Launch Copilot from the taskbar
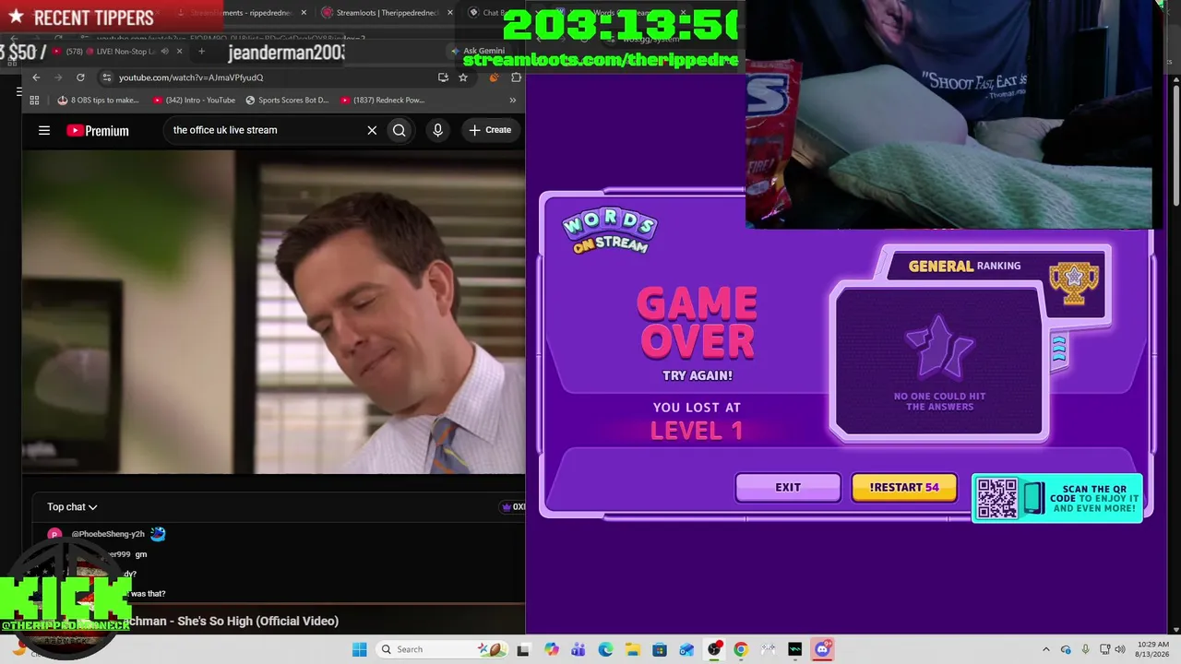 (552, 649)
